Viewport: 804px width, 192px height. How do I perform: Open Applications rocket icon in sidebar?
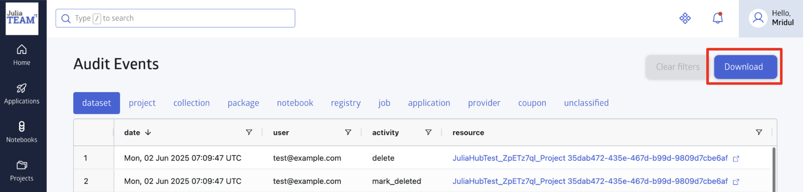(22, 88)
